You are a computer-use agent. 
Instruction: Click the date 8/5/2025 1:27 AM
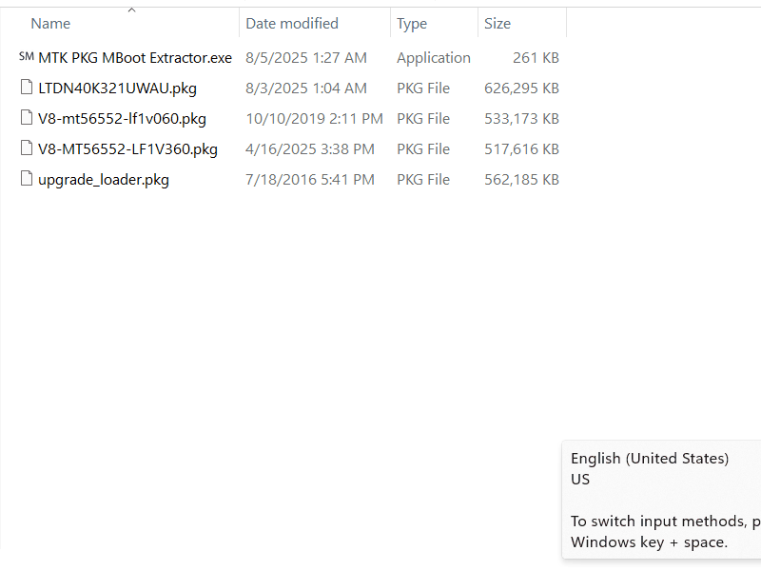(x=306, y=58)
